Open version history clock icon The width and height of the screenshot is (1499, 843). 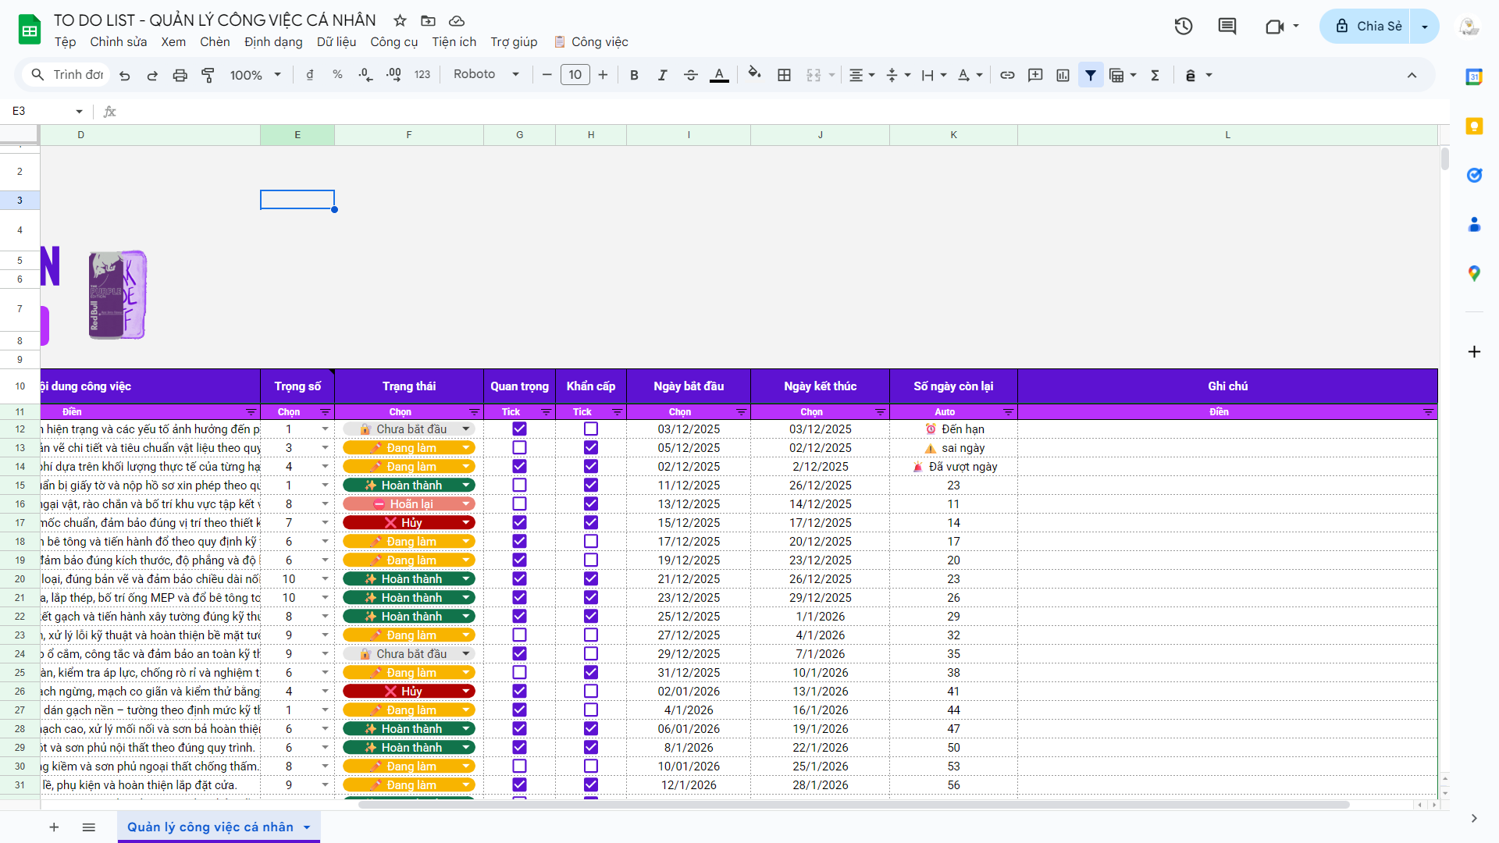pos(1183,26)
